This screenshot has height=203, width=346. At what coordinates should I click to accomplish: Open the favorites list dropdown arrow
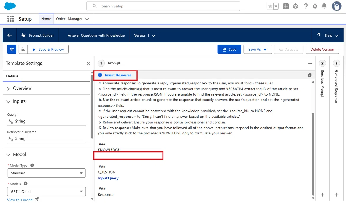pos(276,6)
